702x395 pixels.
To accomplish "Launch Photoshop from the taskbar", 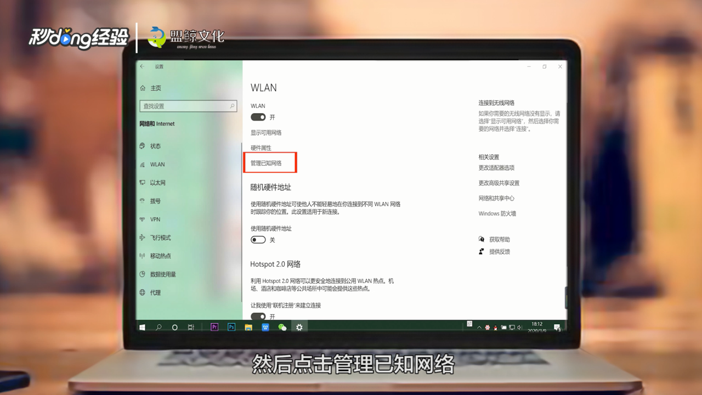I will [231, 327].
